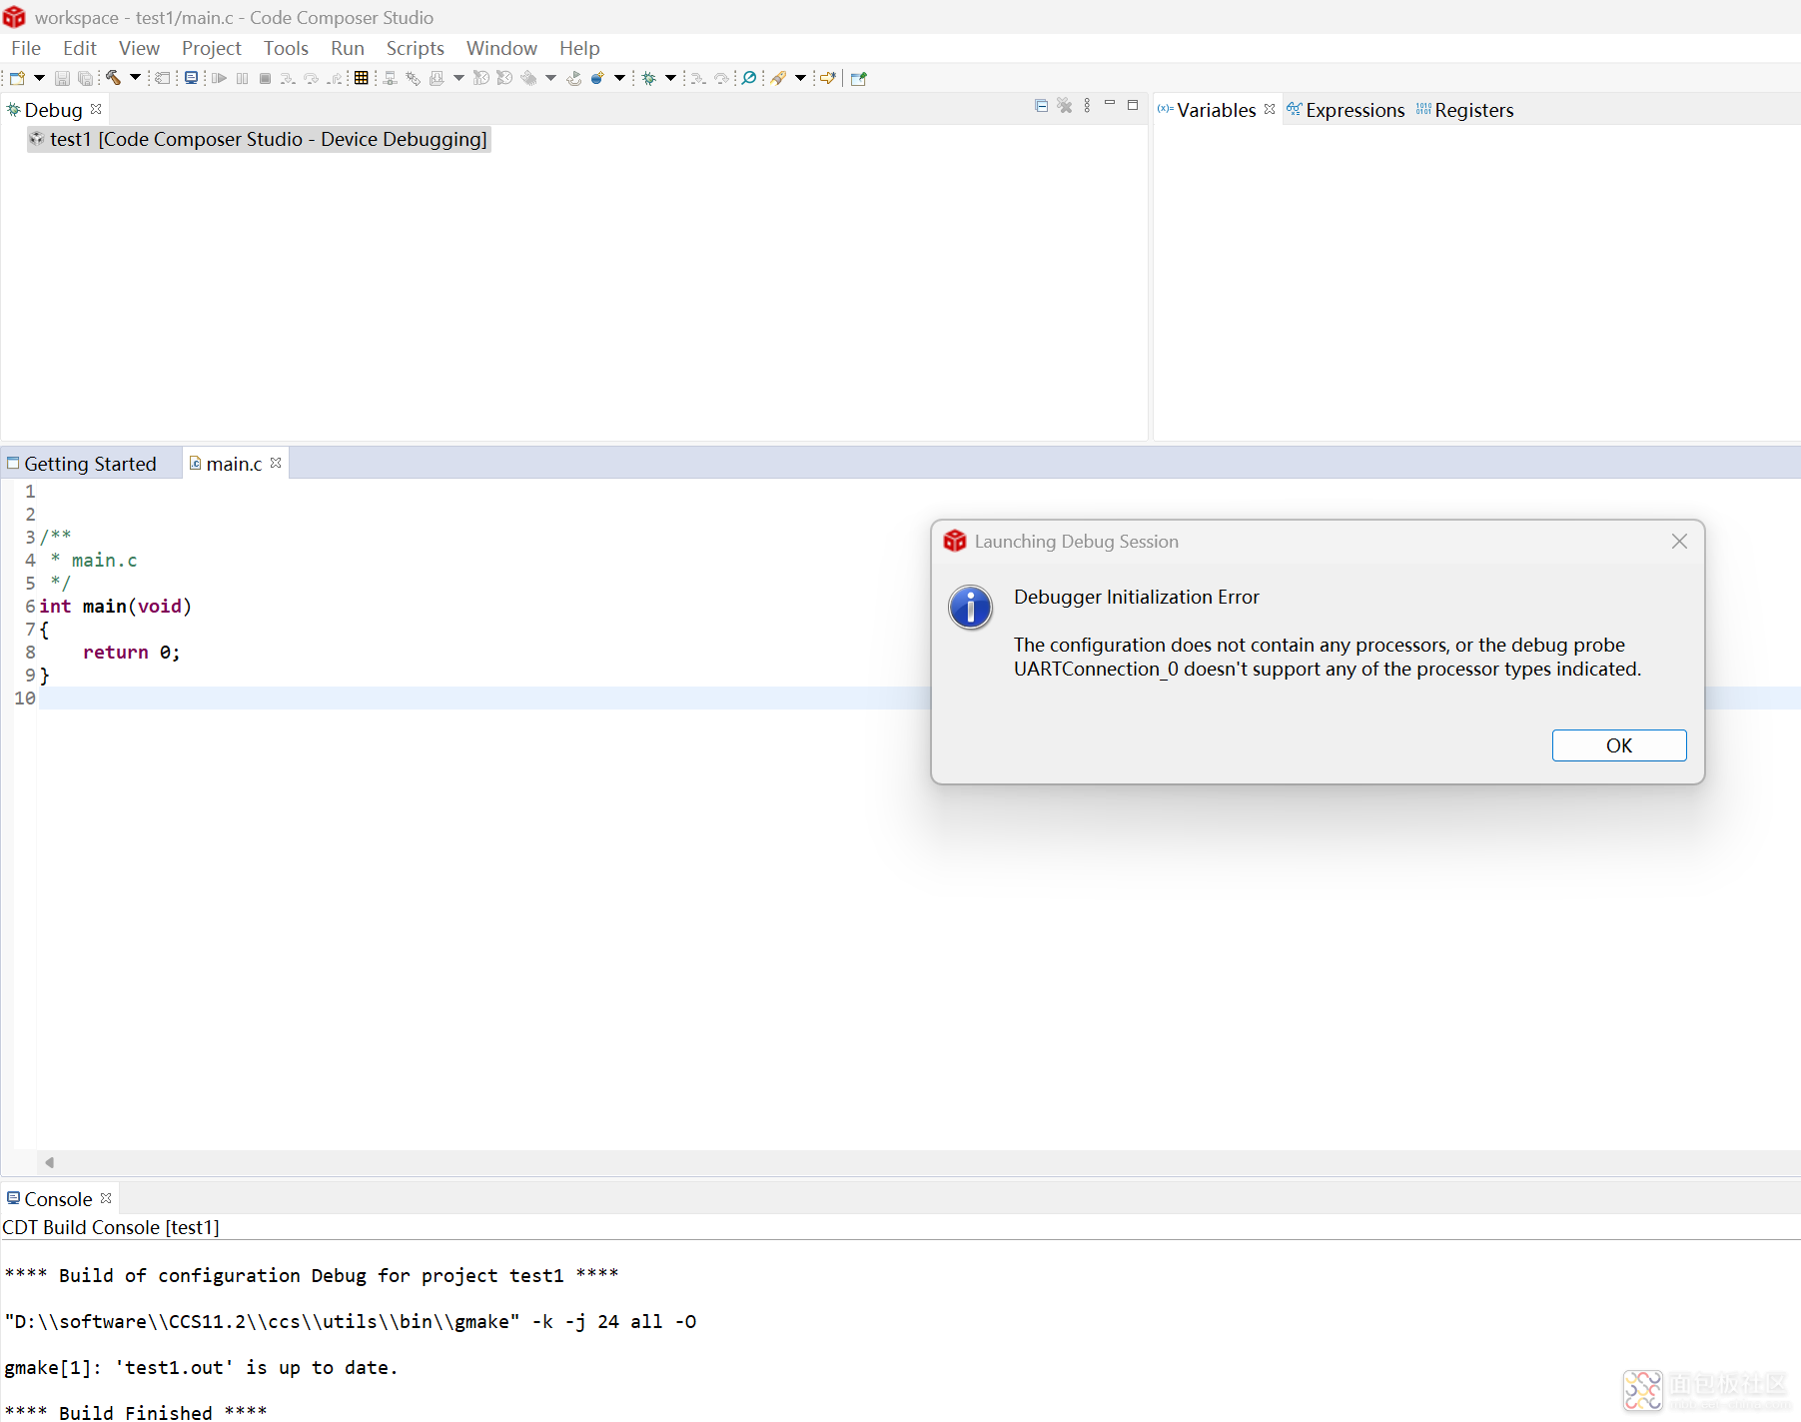The width and height of the screenshot is (1801, 1422).
Task: Open the Edit menu
Action: coord(79,48)
